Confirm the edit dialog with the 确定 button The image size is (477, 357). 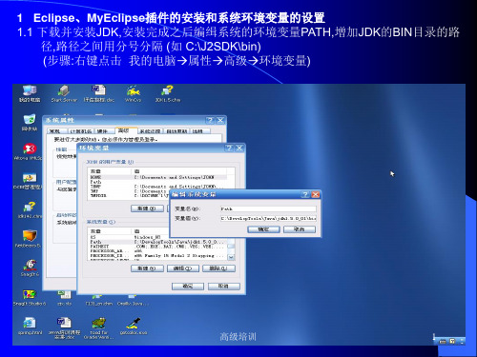point(263,229)
